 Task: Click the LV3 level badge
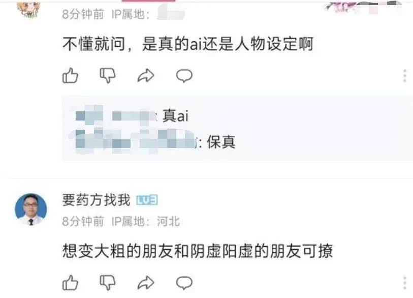tap(147, 200)
